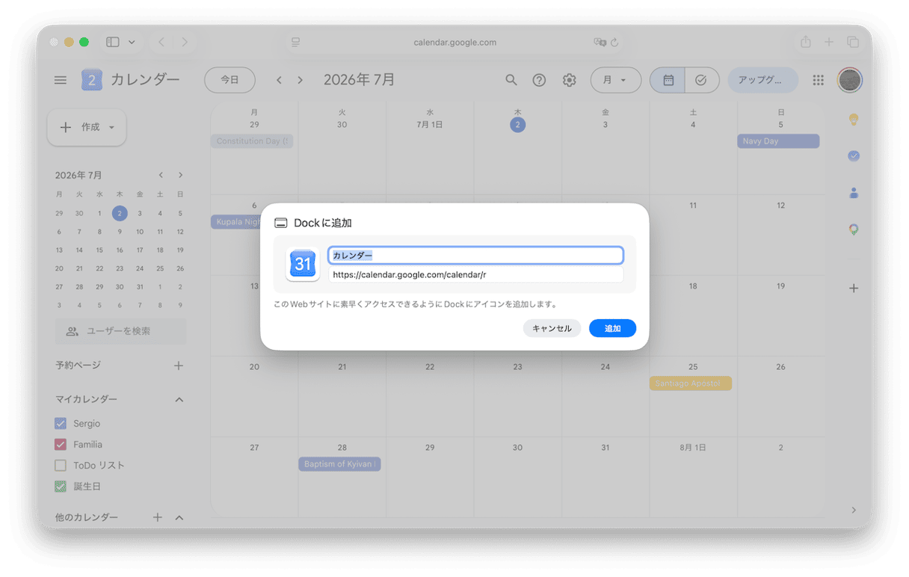Click the Safari reader page icon
This screenshot has height=577, width=909.
(296, 43)
